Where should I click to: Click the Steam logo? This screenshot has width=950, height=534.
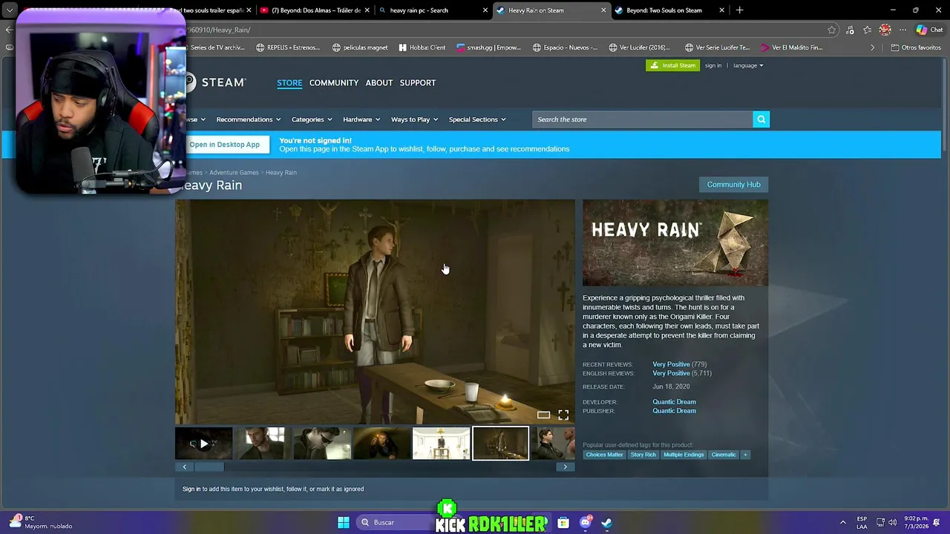pyautogui.click(x=215, y=82)
